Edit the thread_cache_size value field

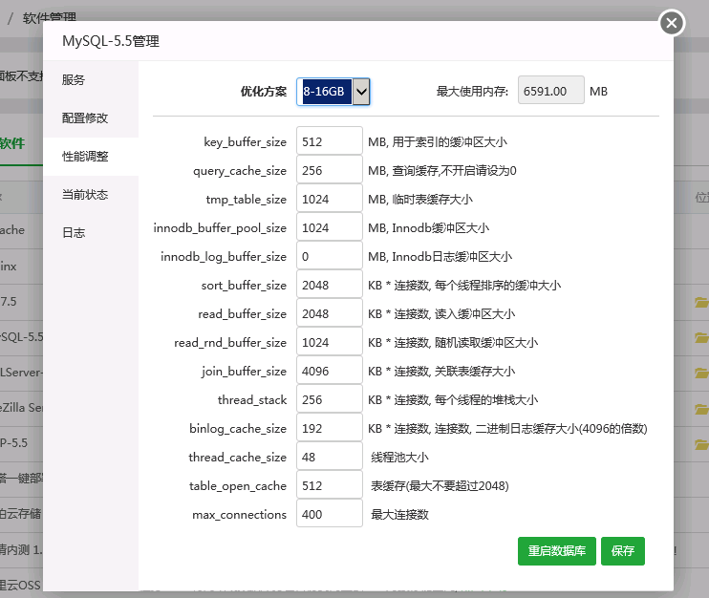(329, 457)
